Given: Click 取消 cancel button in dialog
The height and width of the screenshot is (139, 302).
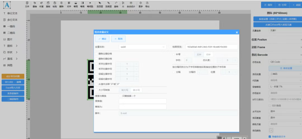Looking at the screenshot, I should (119, 39).
